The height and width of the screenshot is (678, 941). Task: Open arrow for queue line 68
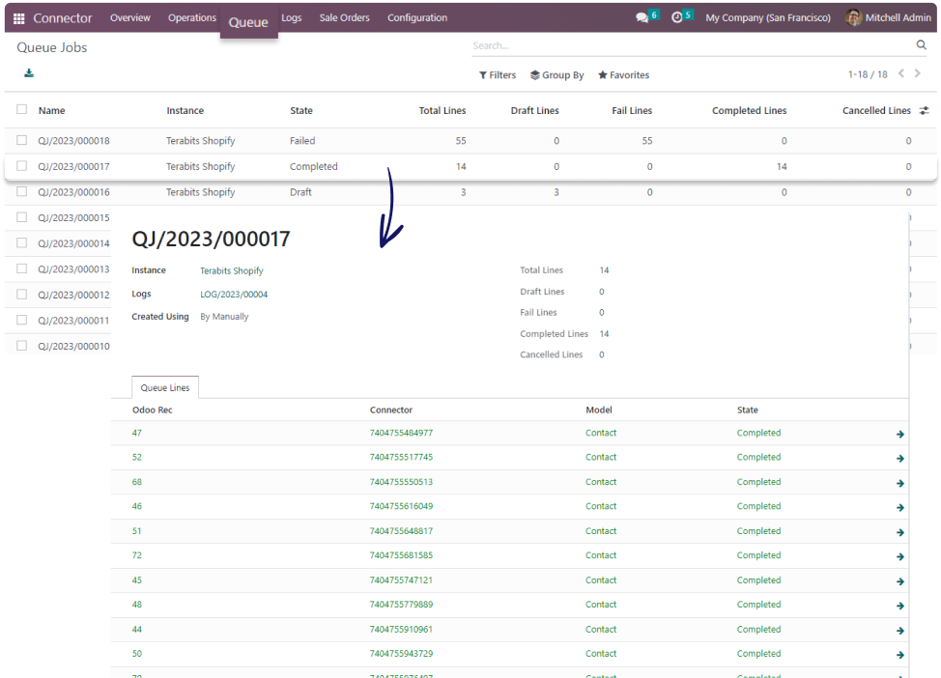tap(900, 483)
